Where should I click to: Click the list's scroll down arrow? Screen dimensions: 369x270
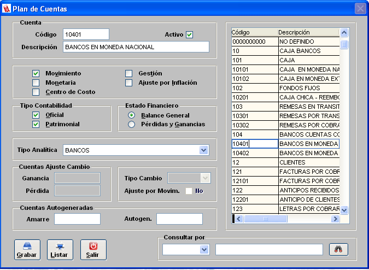click(344, 209)
